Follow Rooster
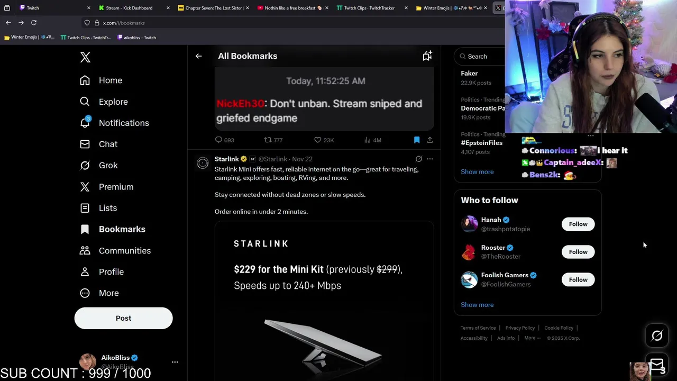 [578, 252]
